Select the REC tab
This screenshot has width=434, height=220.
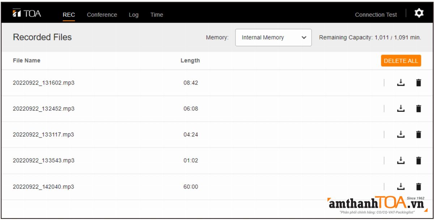(x=69, y=15)
